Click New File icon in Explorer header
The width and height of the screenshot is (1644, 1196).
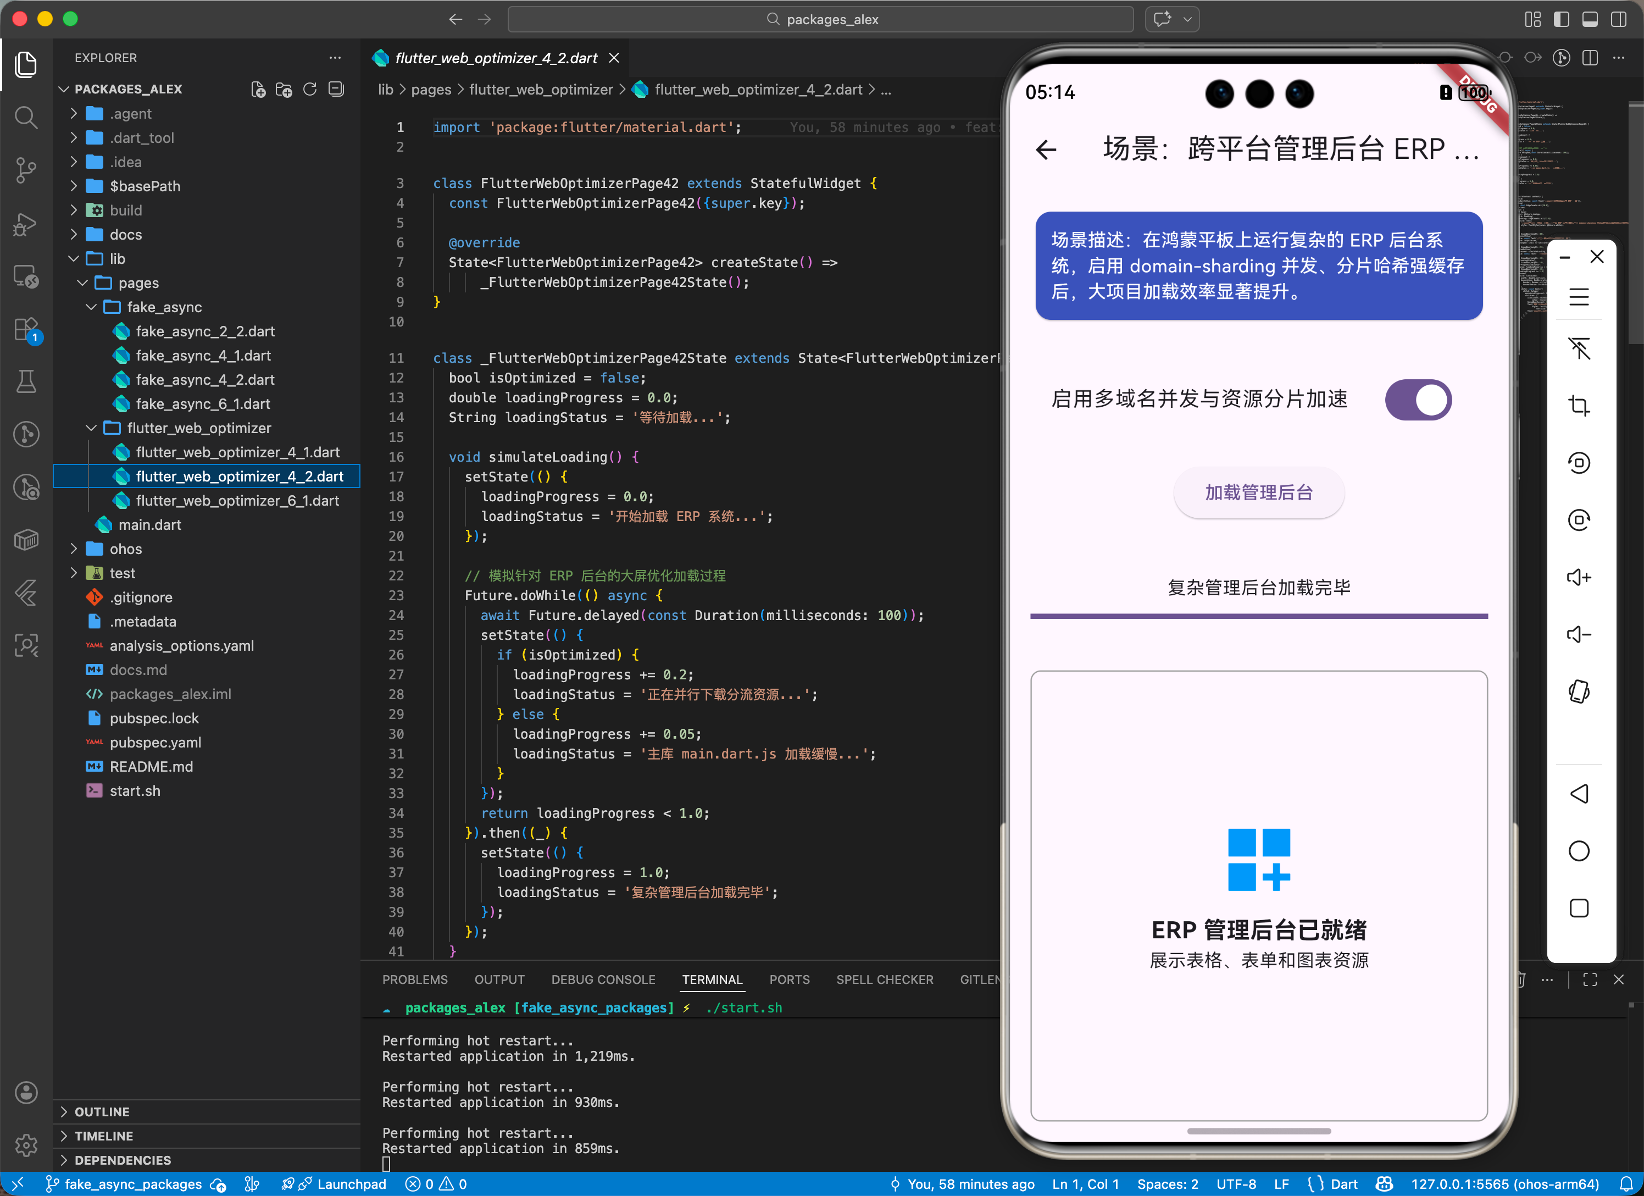[x=258, y=89]
